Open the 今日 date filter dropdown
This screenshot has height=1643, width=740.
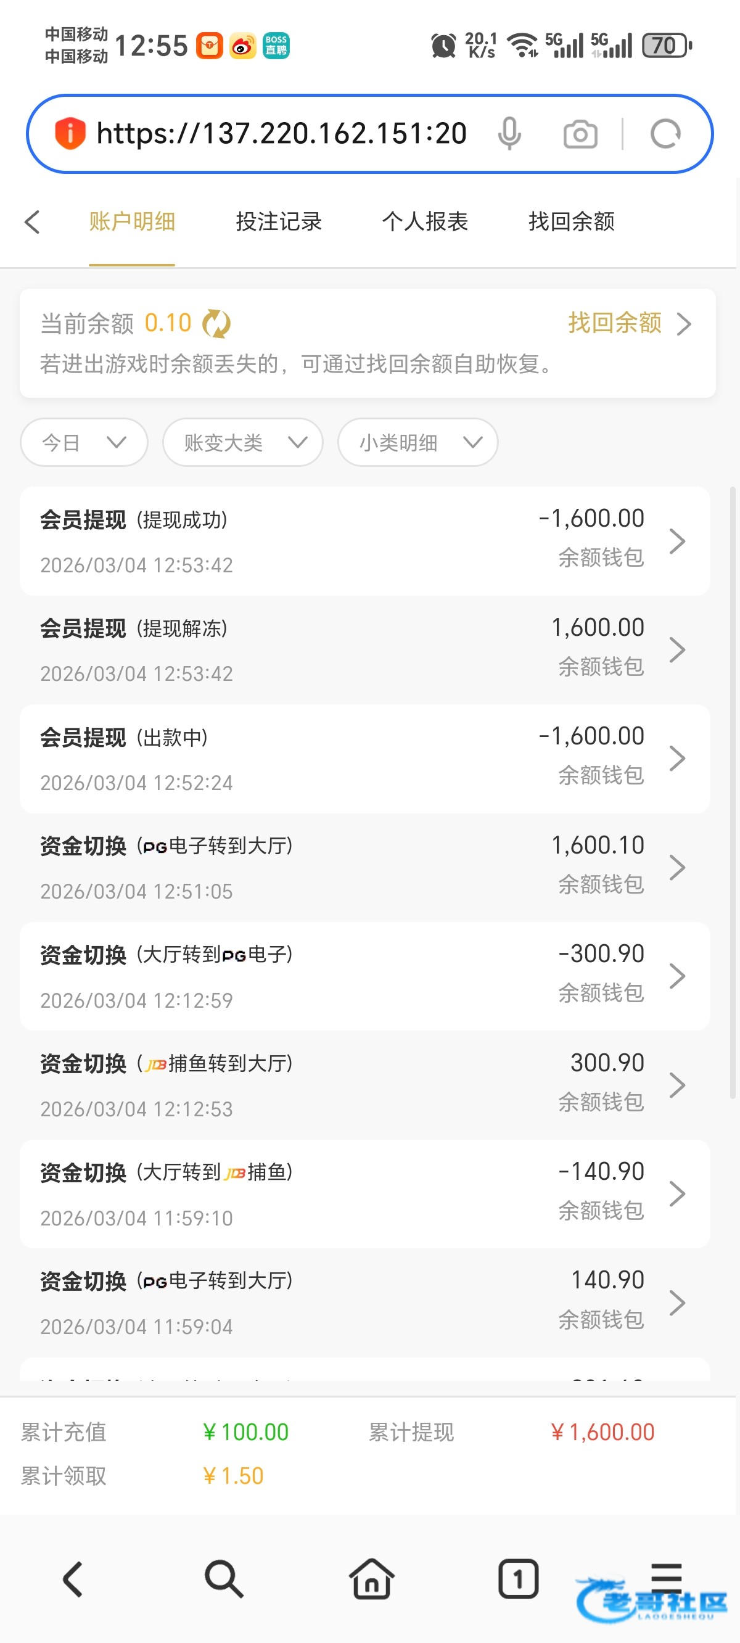[84, 442]
